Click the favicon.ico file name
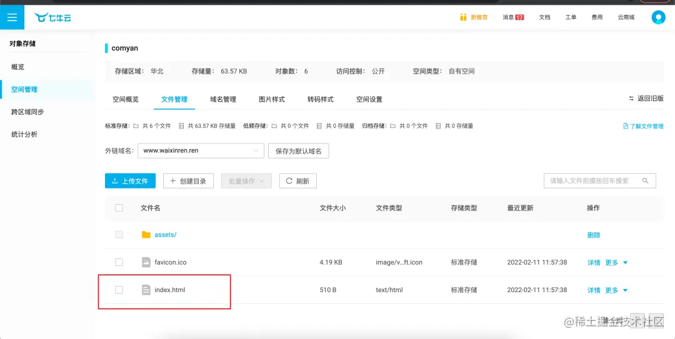The height and width of the screenshot is (339, 675). (171, 262)
